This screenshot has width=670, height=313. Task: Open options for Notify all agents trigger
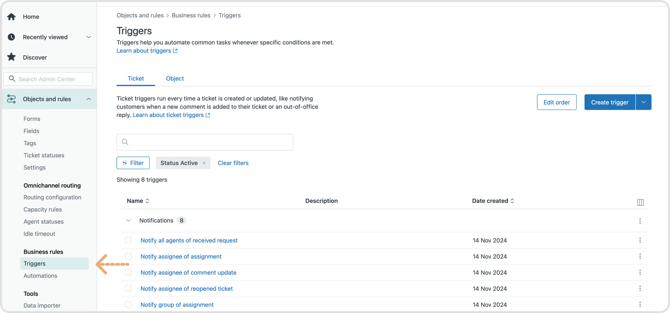[x=640, y=241]
